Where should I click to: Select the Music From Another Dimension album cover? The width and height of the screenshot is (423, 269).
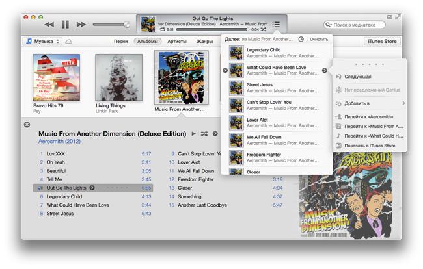point(182,77)
